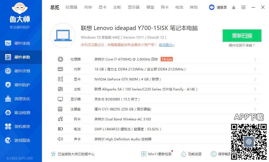Open 驱动检测 sidebar section
Screen dimensions: 269x162
tap(21, 113)
